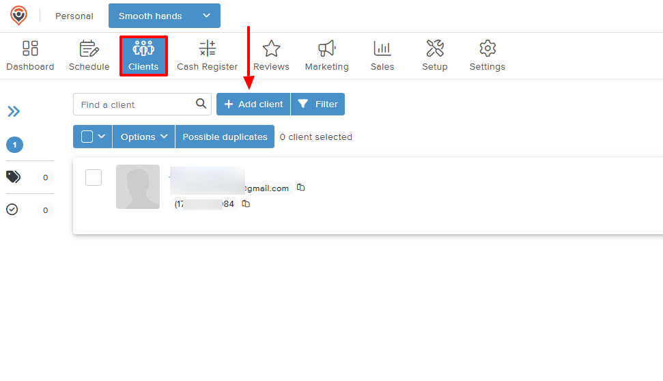Expand the left sidebar with double chevron

point(14,112)
